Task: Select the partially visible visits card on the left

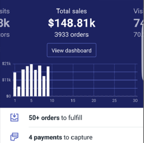Action: pyautogui.click(x=5, y=23)
